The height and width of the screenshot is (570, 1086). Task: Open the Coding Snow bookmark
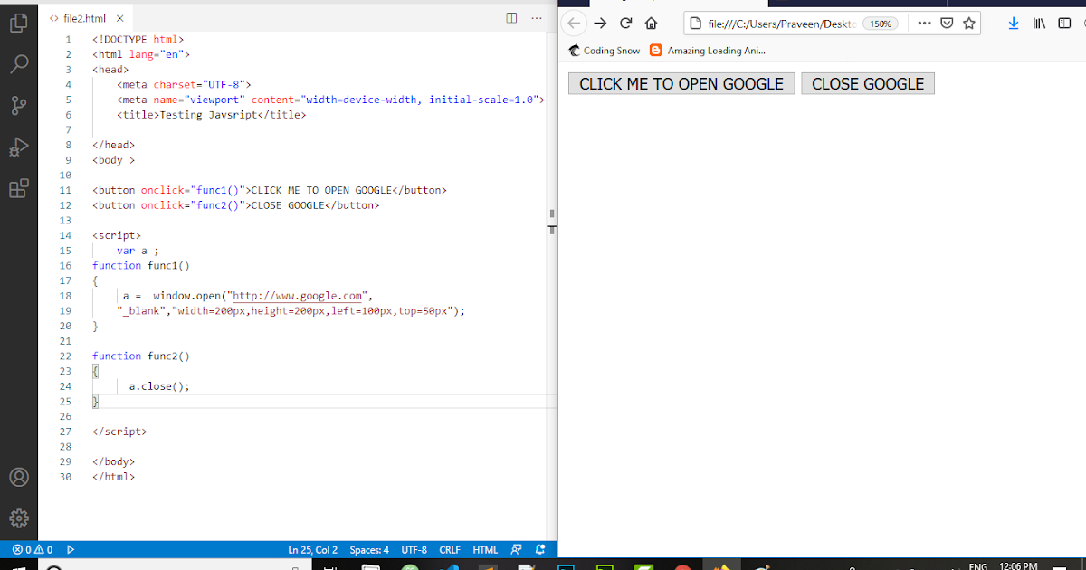(x=603, y=51)
